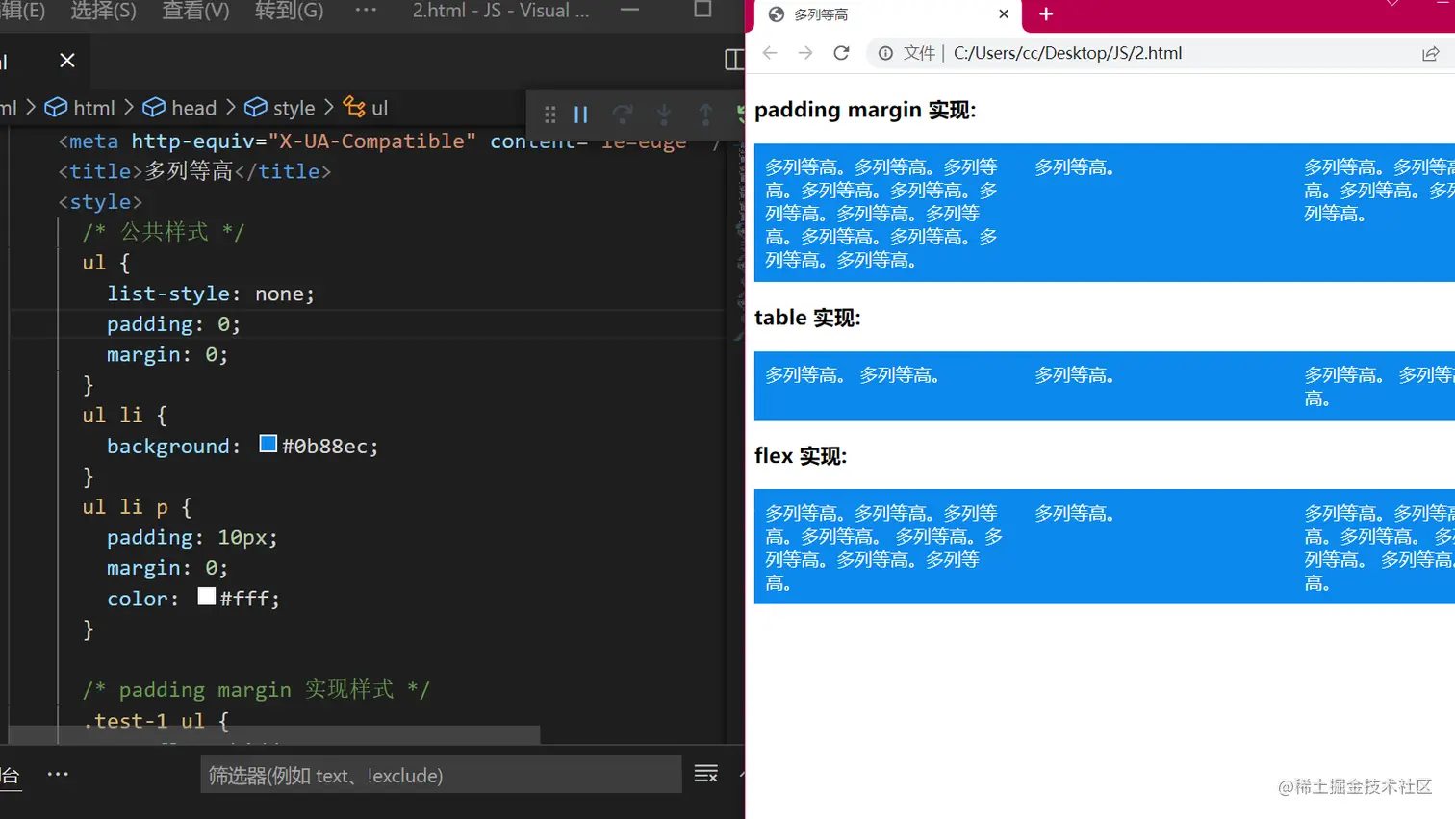Screen dimensions: 1455x819
Task: Click the debug Step Out arrow
Action: [x=705, y=115]
